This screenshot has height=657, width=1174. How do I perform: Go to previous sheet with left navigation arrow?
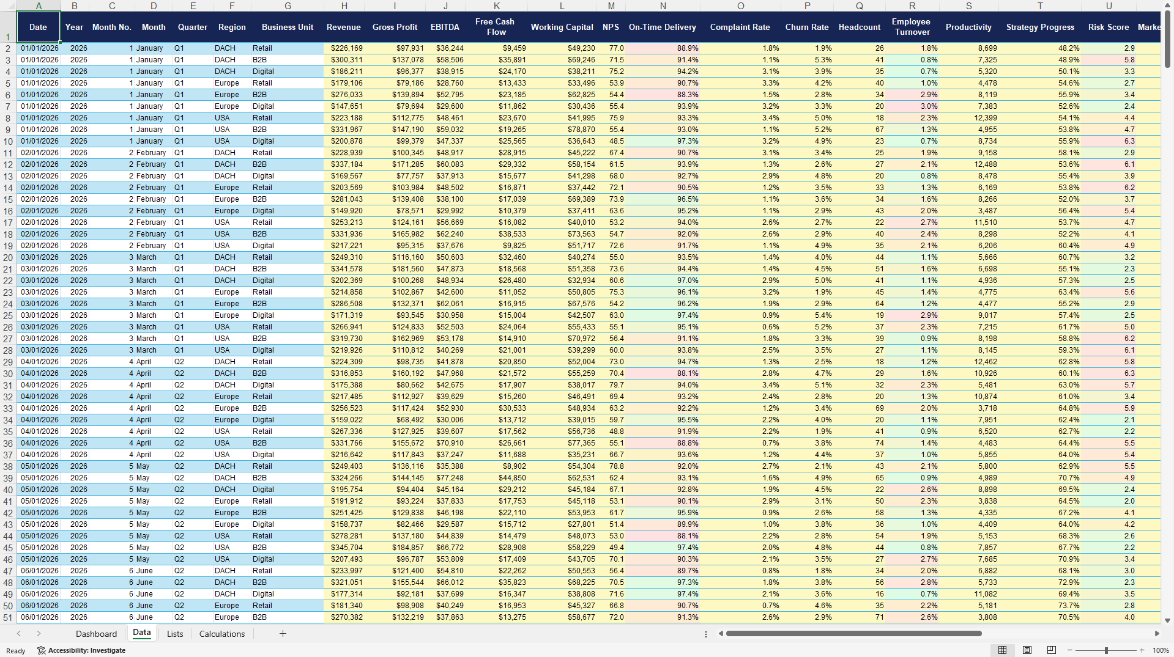(19, 634)
